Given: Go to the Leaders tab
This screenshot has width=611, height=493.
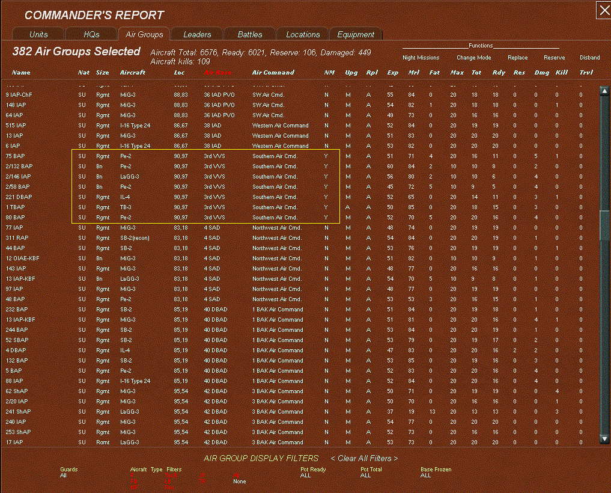Looking at the screenshot, I should (x=197, y=34).
